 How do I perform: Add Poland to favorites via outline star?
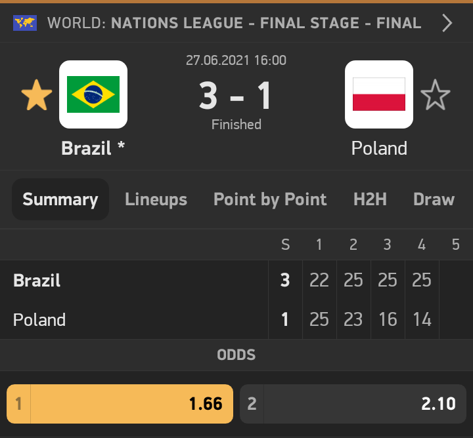(x=436, y=95)
